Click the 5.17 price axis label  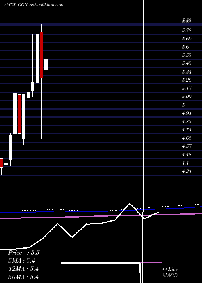tap(187, 89)
